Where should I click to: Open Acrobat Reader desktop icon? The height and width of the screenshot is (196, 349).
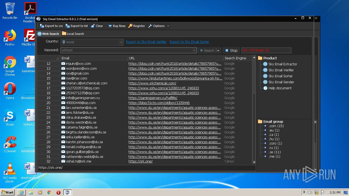tap(30, 13)
